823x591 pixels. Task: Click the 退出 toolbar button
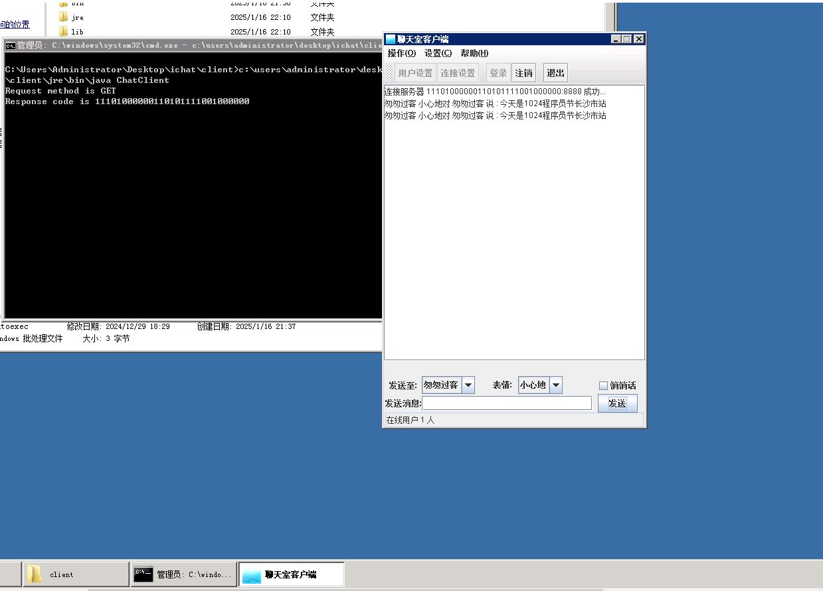(x=555, y=73)
